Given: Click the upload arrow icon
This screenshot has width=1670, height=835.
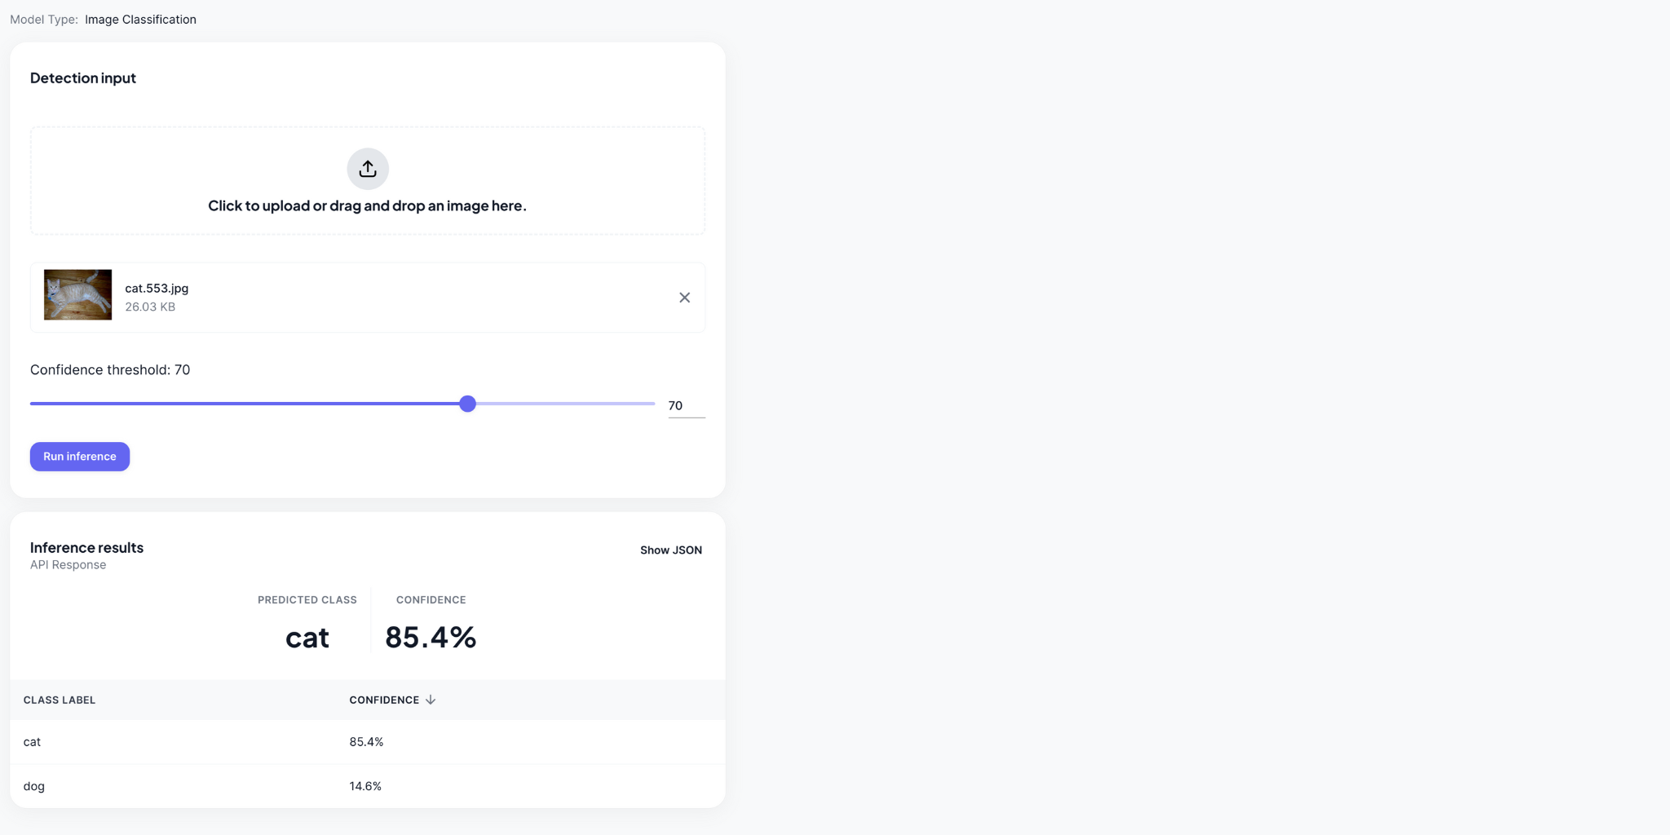Looking at the screenshot, I should [368, 169].
